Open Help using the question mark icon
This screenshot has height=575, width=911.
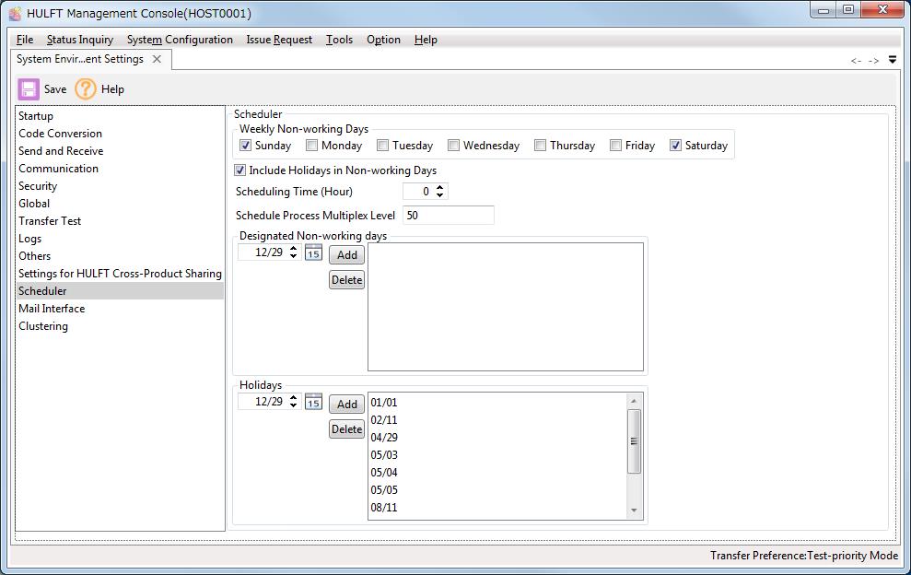(86, 88)
